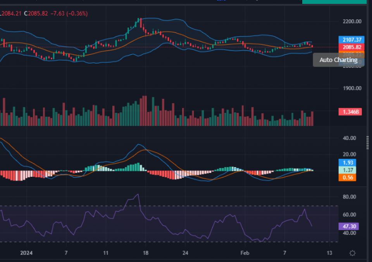Click the 60.00 value on the RSI scale
This screenshot has width=372, height=262.
pyautogui.click(x=350, y=215)
